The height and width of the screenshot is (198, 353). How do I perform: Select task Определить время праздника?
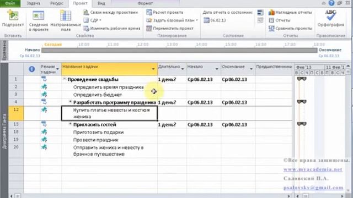pyautogui.click(x=108, y=87)
